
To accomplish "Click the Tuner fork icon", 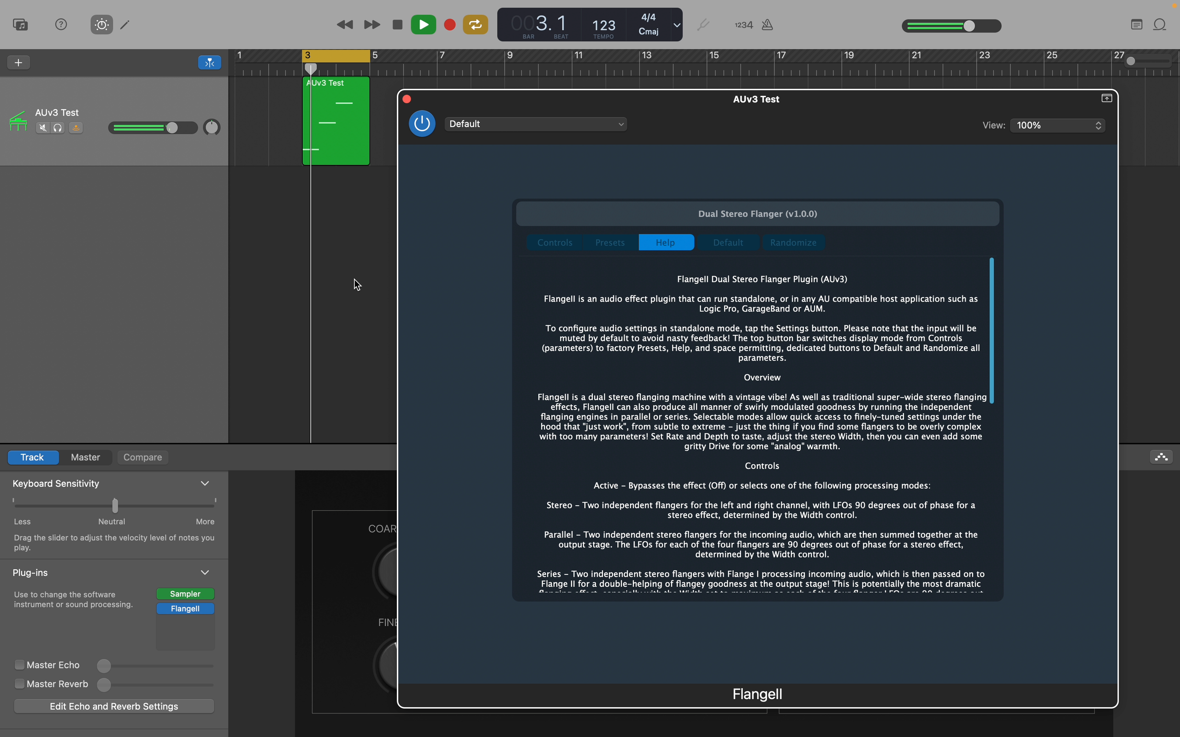I will (x=702, y=25).
